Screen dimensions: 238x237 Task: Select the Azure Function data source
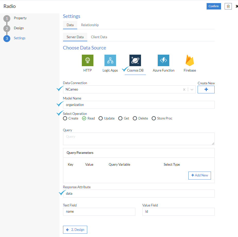point(164,61)
